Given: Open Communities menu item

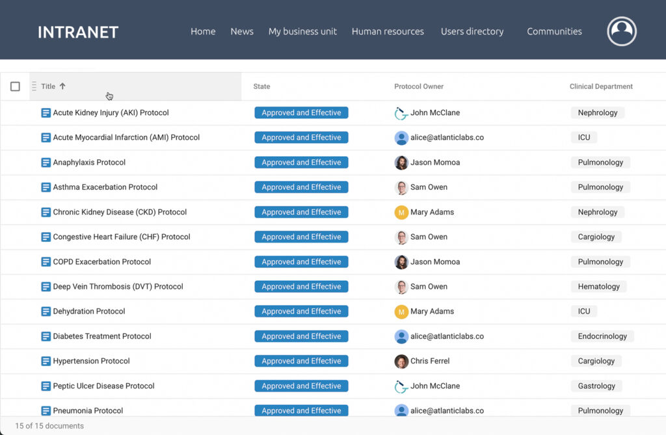Looking at the screenshot, I should [554, 31].
